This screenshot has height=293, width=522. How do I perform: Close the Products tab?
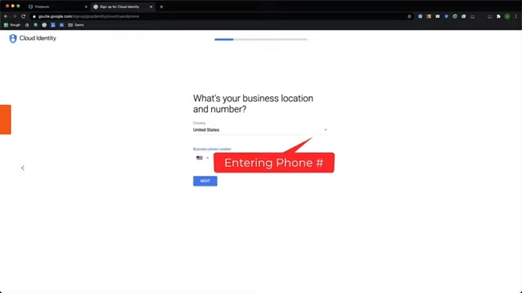(86, 7)
